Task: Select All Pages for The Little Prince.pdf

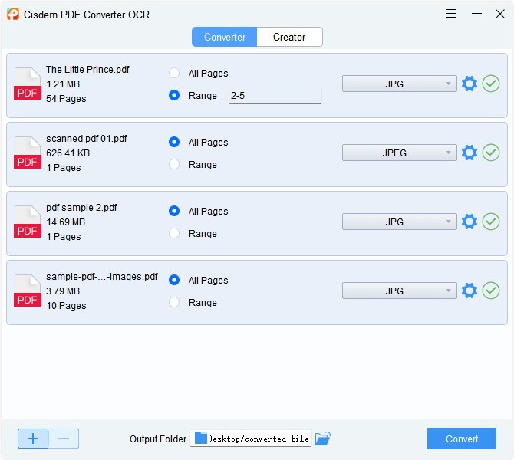Action: pos(174,73)
